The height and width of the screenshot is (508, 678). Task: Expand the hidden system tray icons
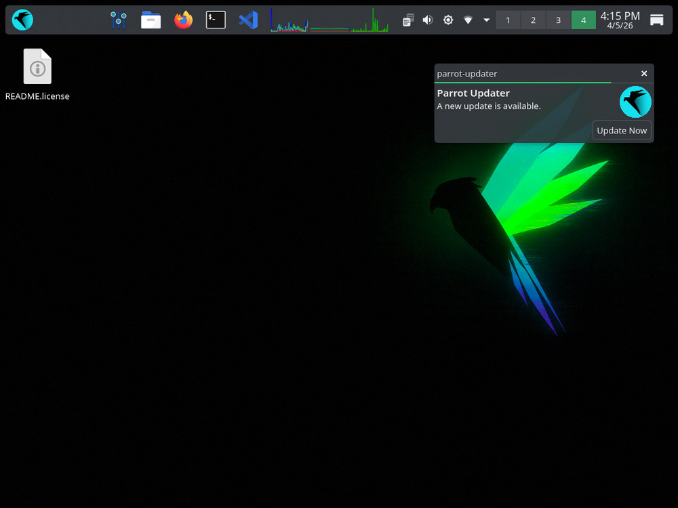click(486, 20)
